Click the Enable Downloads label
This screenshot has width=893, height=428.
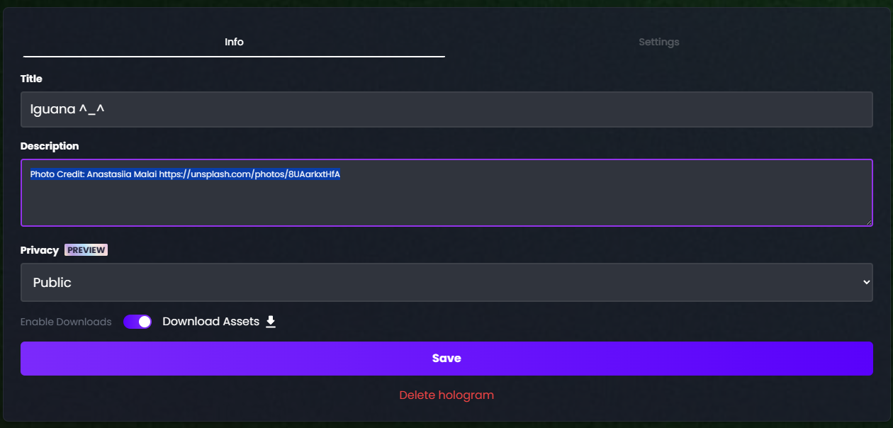[x=66, y=322]
